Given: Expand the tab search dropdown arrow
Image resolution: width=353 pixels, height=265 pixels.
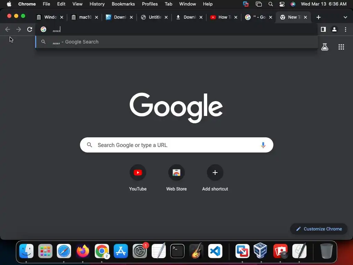Looking at the screenshot, I should [345, 17].
